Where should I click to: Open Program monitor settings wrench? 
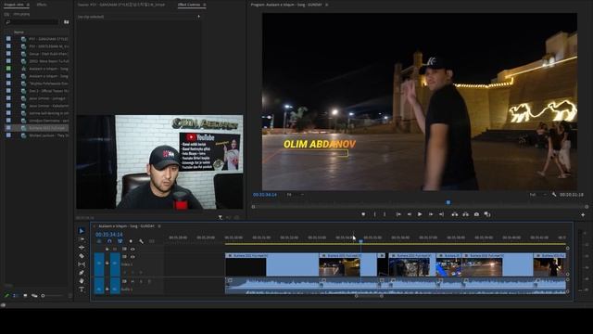pyautogui.click(x=554, y=194)
